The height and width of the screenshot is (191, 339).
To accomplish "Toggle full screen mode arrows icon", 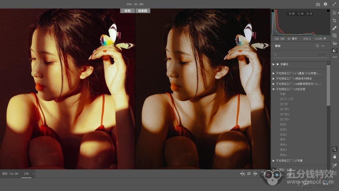I will pyautogui.click(x=334, y=4).
